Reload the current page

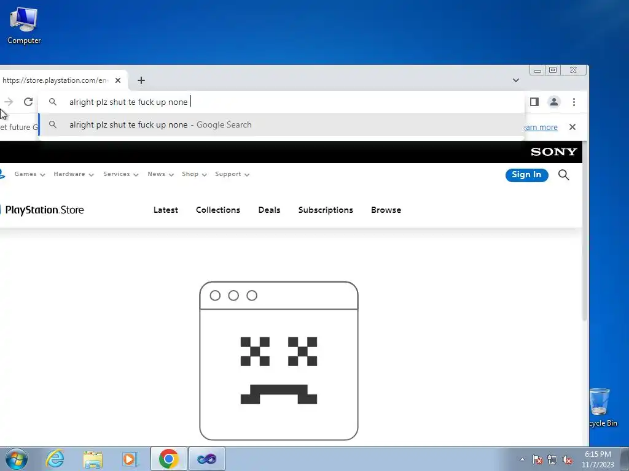(x=28, y=102)
